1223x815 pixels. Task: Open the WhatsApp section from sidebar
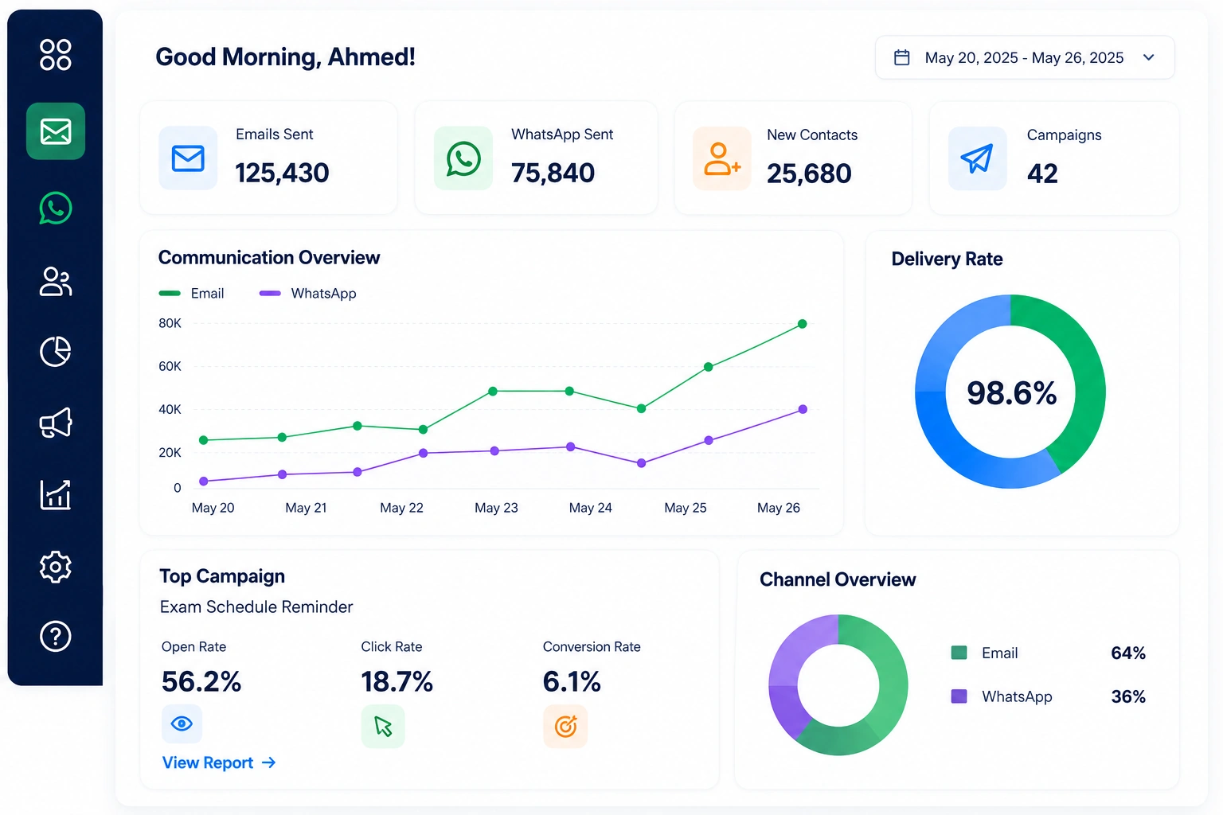tap(56, 209)
